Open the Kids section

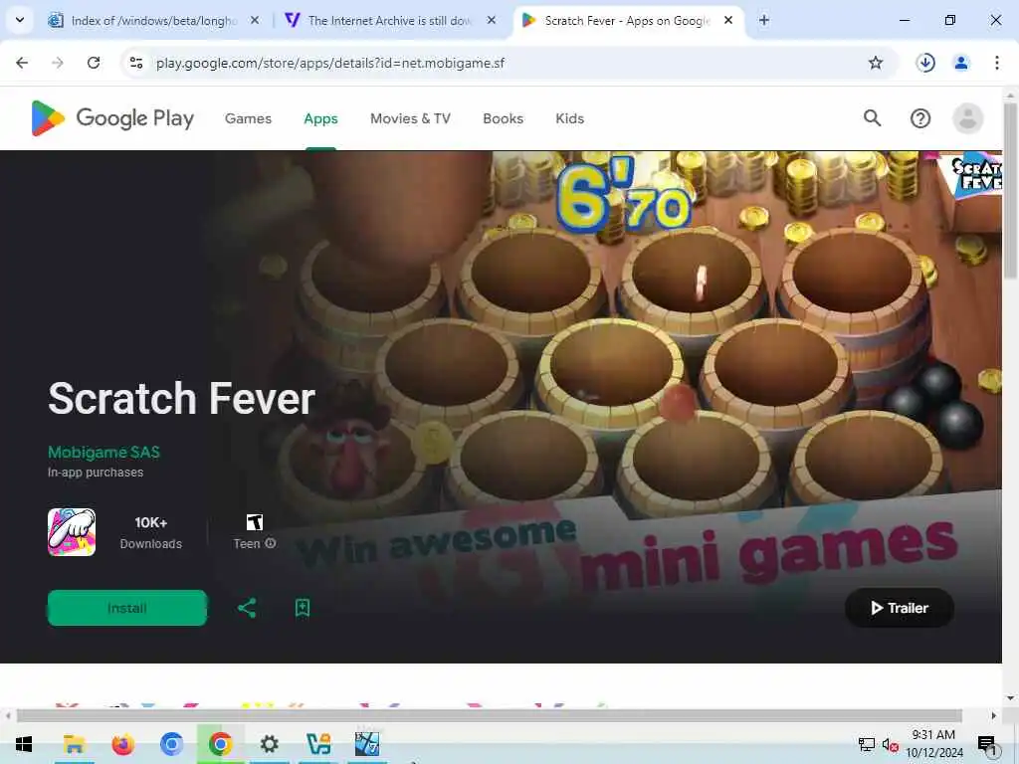570,119
